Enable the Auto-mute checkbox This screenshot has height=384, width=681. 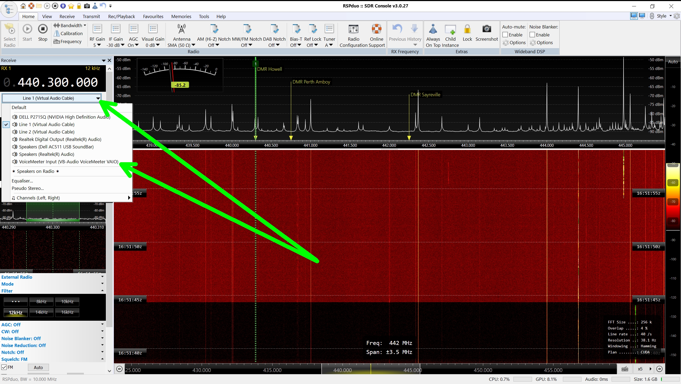[505, 35]
